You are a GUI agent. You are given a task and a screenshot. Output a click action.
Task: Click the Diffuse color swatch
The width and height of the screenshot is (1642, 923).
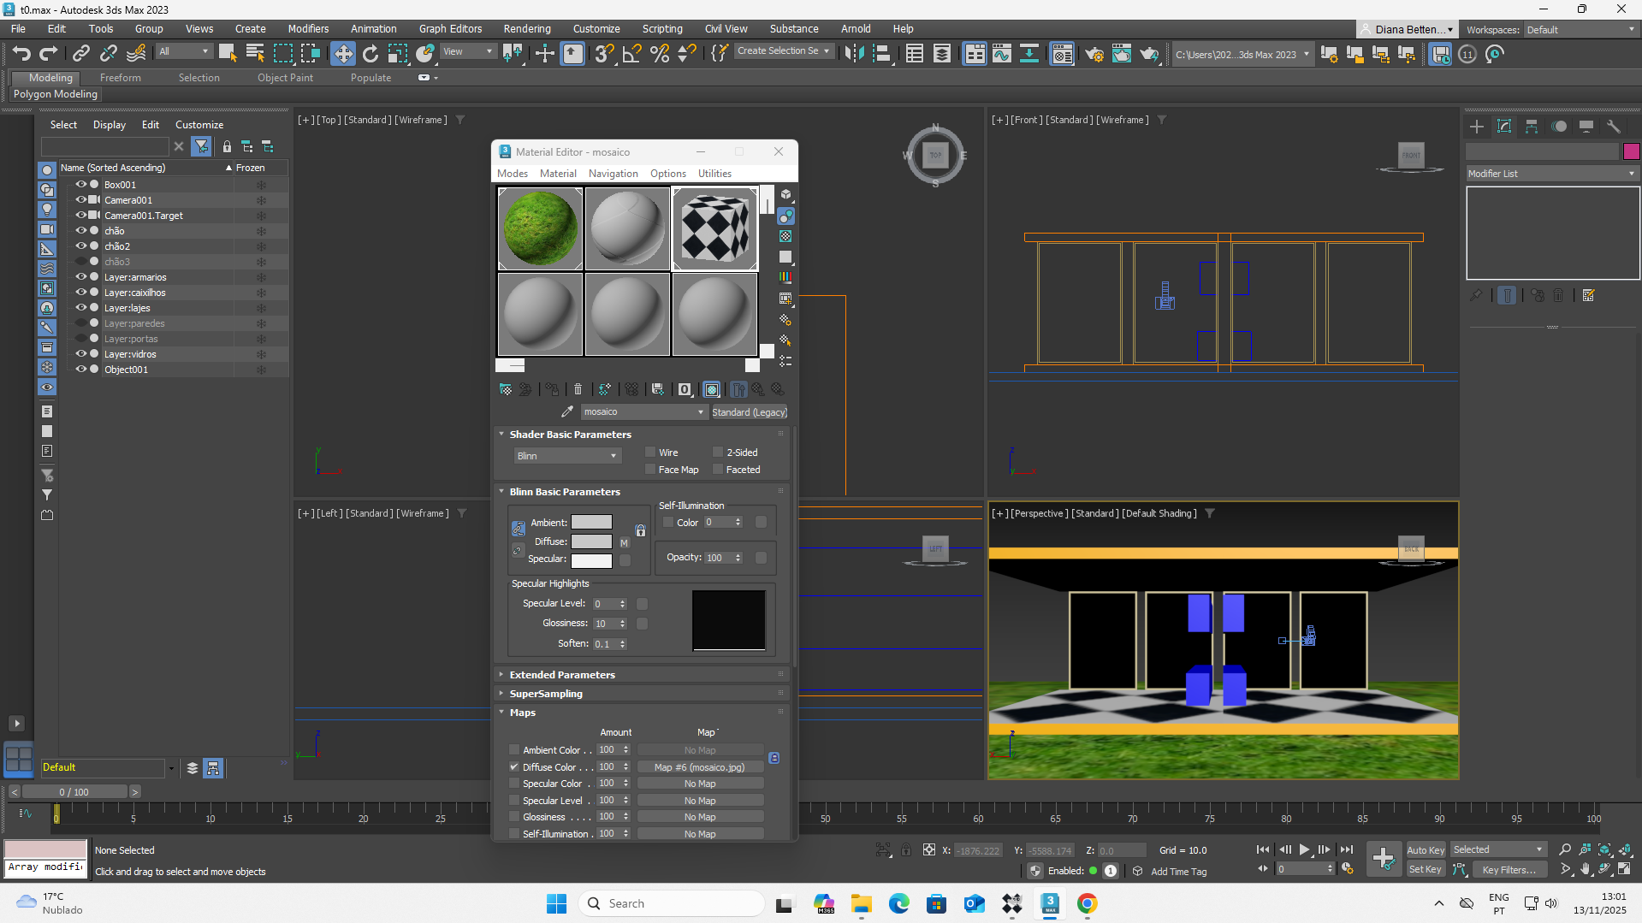[591, 541]
